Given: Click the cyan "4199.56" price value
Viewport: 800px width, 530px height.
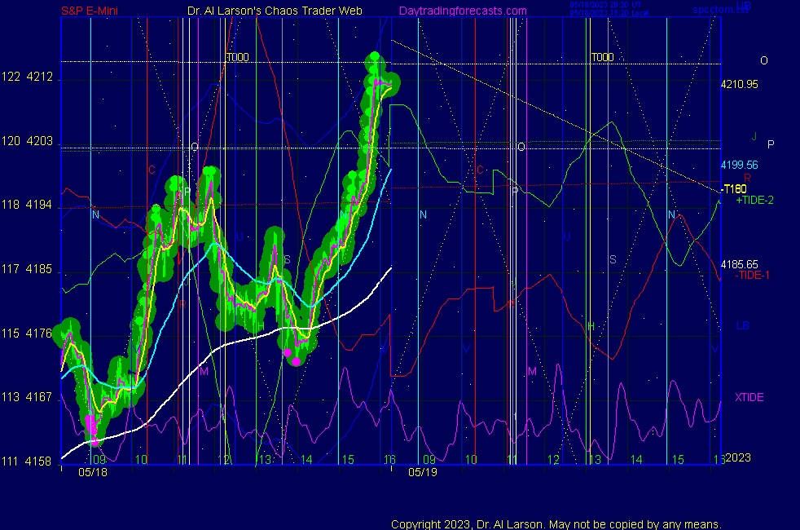Looking at the screenshot, I should point(739,165).
